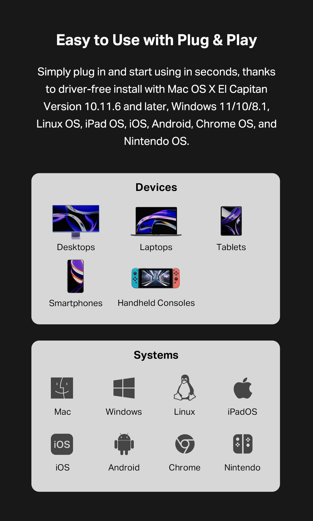Click the Tablets device image
The image size is (313, 521).
(x=231, y=221)
